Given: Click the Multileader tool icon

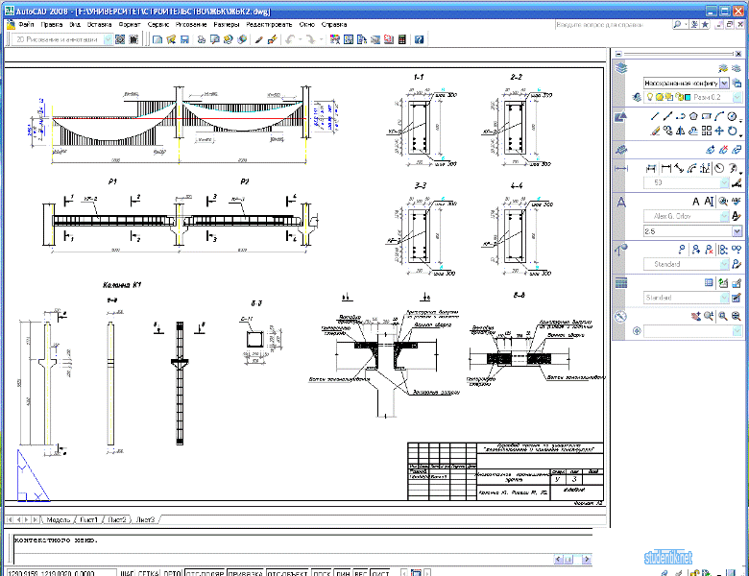Looking at the screenshot, I should point(682,250).
